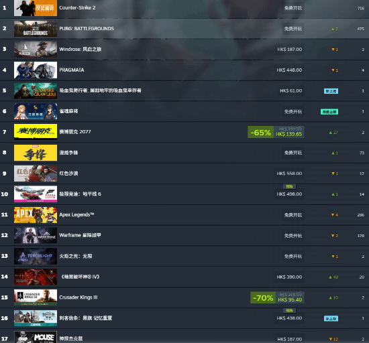Click the blue new-release badge on rank 5
This screenshot has height=343, width=369.
[331, 91]
